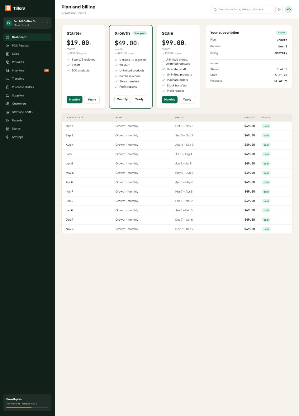Click the orange 10 Inventory badge
Image resolution: width=299 pixels, height=416 pixels.
pos(46,71)
